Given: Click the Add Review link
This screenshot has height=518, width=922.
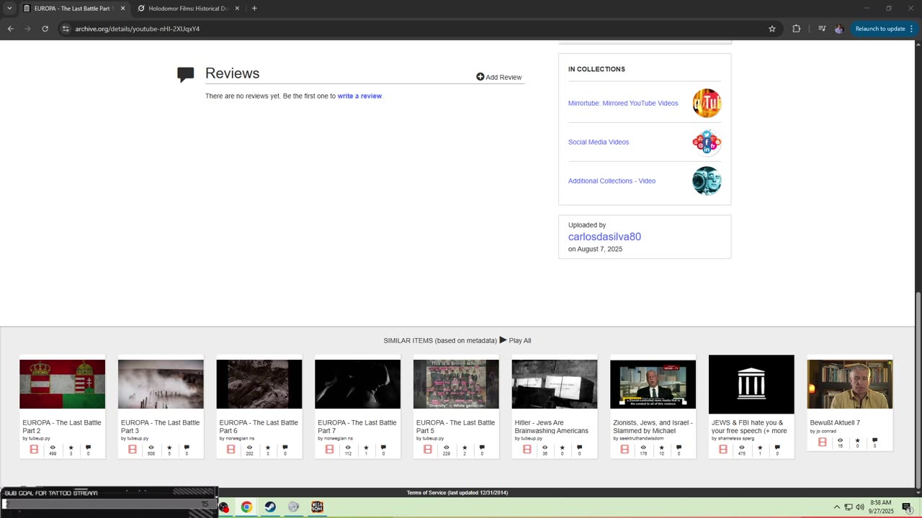Looking at the screenshot, I should [503, 77].
